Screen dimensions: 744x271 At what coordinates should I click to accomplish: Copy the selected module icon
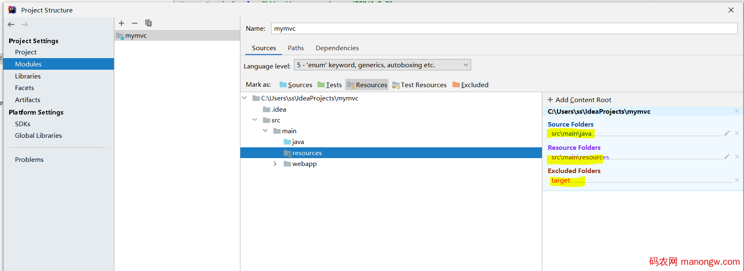click(x=148, y=23)
